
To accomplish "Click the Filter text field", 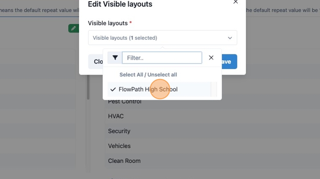I will pos(162,58).
